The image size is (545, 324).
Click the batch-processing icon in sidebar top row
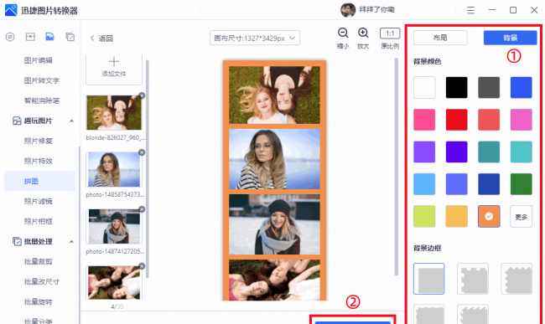pyautogui.click(x=70, y=37)
